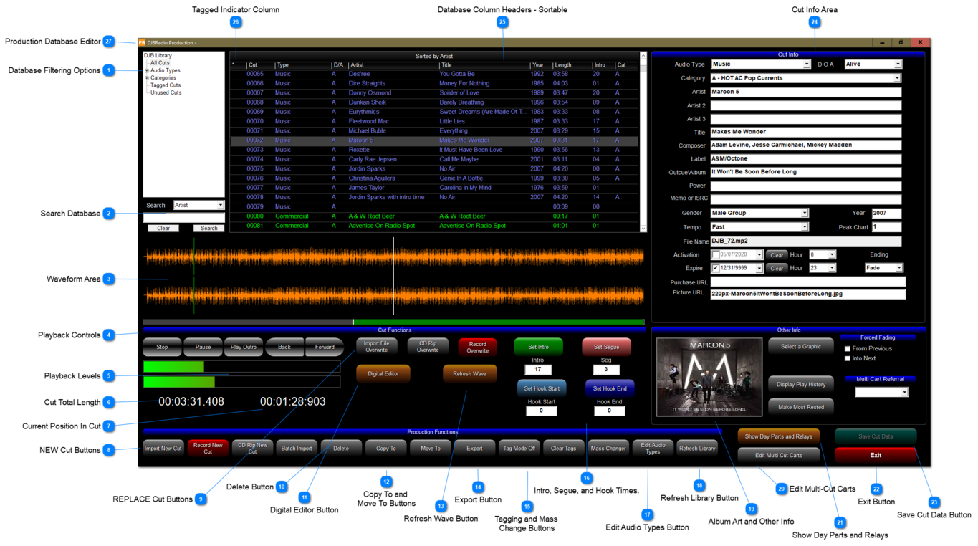Click the Import New Cut button
Screen dimensions: 978x546
pyautogui.click(x=163, y=449)
